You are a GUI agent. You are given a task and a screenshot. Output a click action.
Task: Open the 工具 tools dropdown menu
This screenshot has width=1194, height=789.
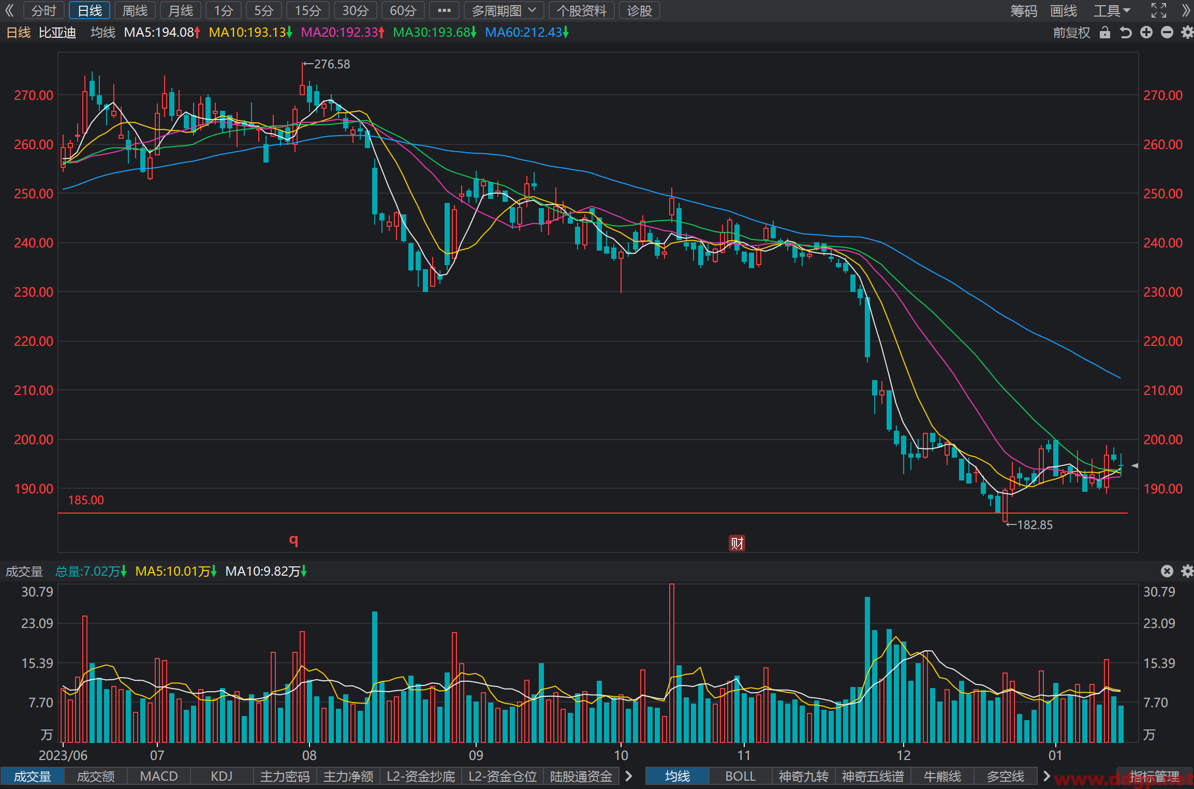1112,10
